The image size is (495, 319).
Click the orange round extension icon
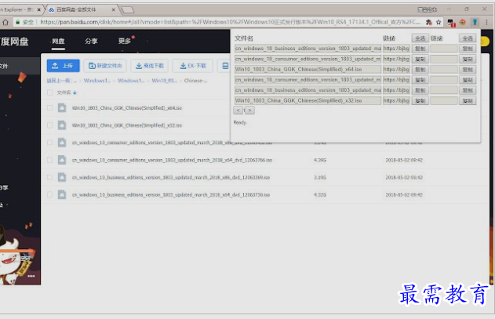tap(463, 22)
